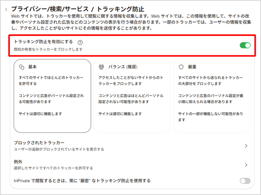Go back using the left chevron arrow
This screenshot has width=261, height=195.
(6, 9)
